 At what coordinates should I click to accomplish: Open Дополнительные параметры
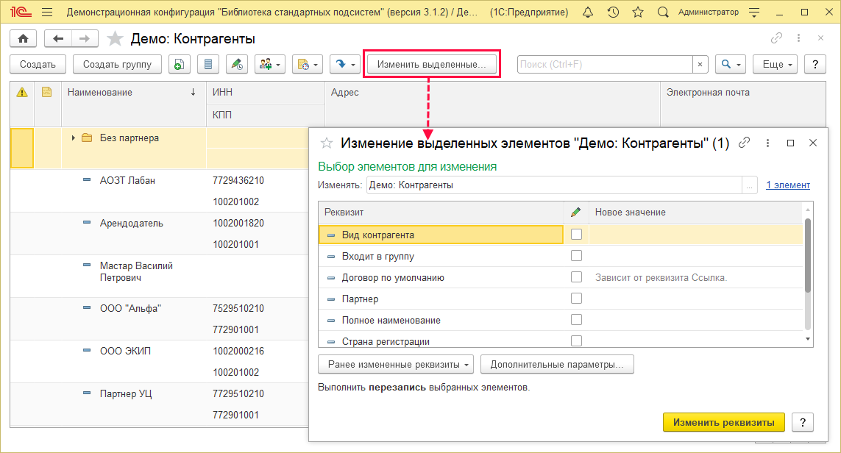point(557,365)
